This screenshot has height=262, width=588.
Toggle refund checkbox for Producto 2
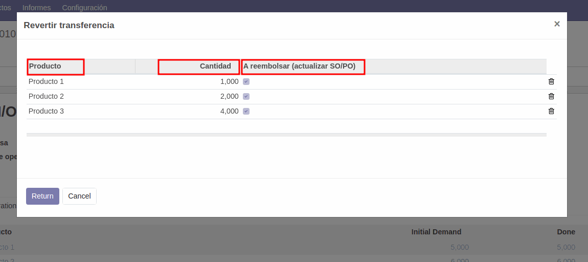[246, 97]
